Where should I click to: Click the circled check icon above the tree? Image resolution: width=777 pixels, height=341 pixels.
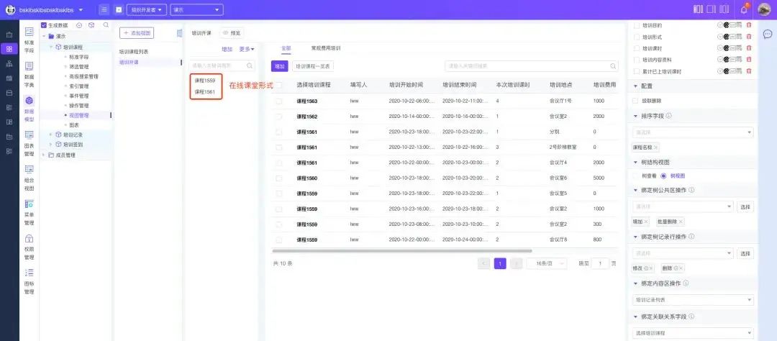click(79, 24)
